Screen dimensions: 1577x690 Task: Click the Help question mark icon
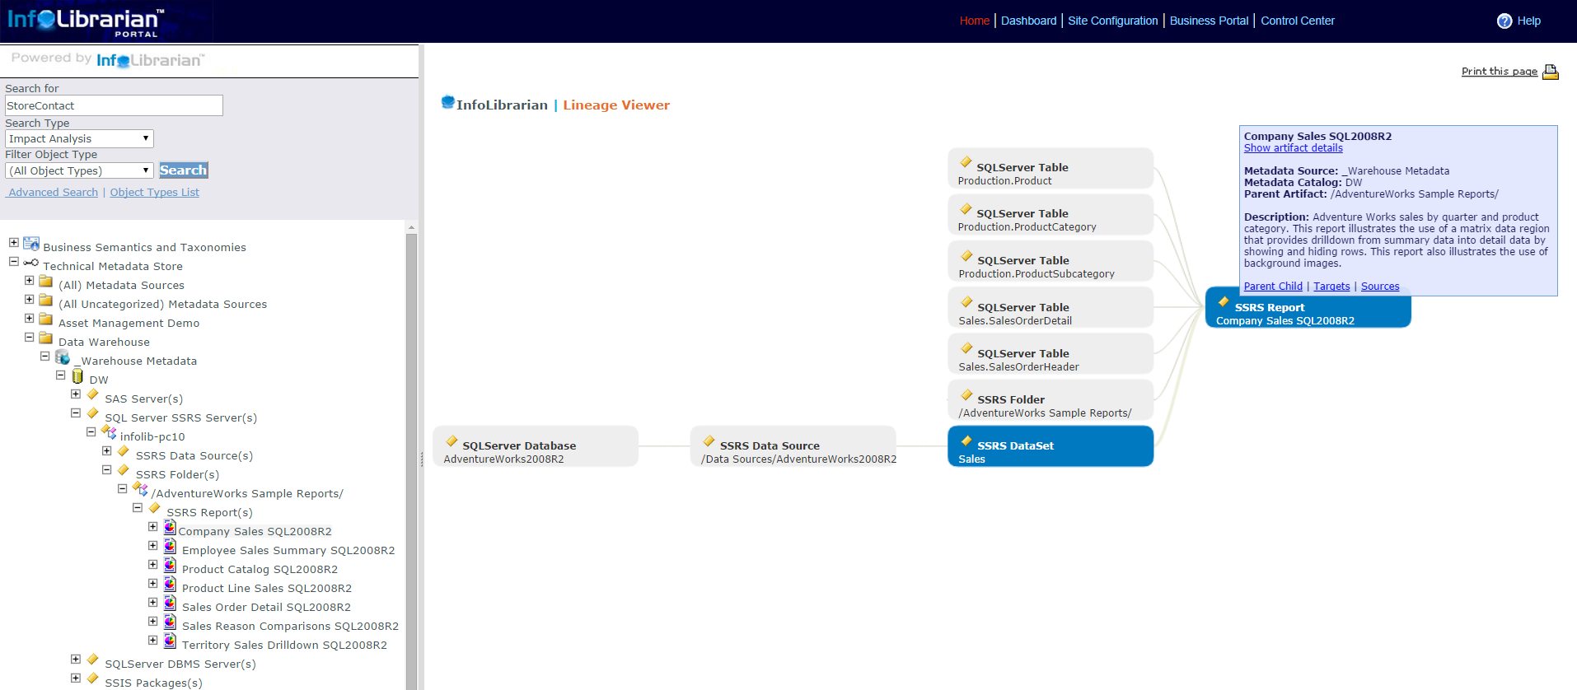pos(1504,21)
